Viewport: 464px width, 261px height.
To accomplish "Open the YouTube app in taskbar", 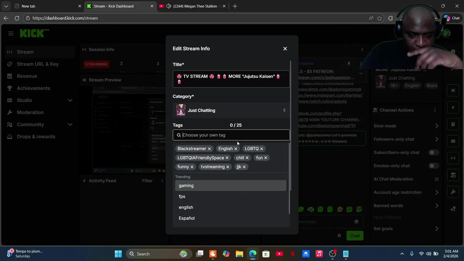I will 279,254.
